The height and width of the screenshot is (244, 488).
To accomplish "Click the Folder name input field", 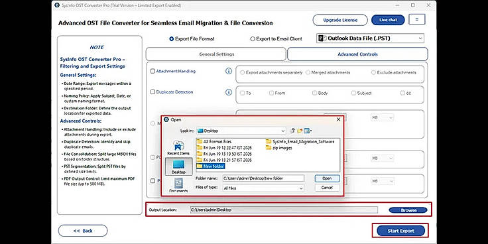I will pyautogui.click(x=263, y=178).
